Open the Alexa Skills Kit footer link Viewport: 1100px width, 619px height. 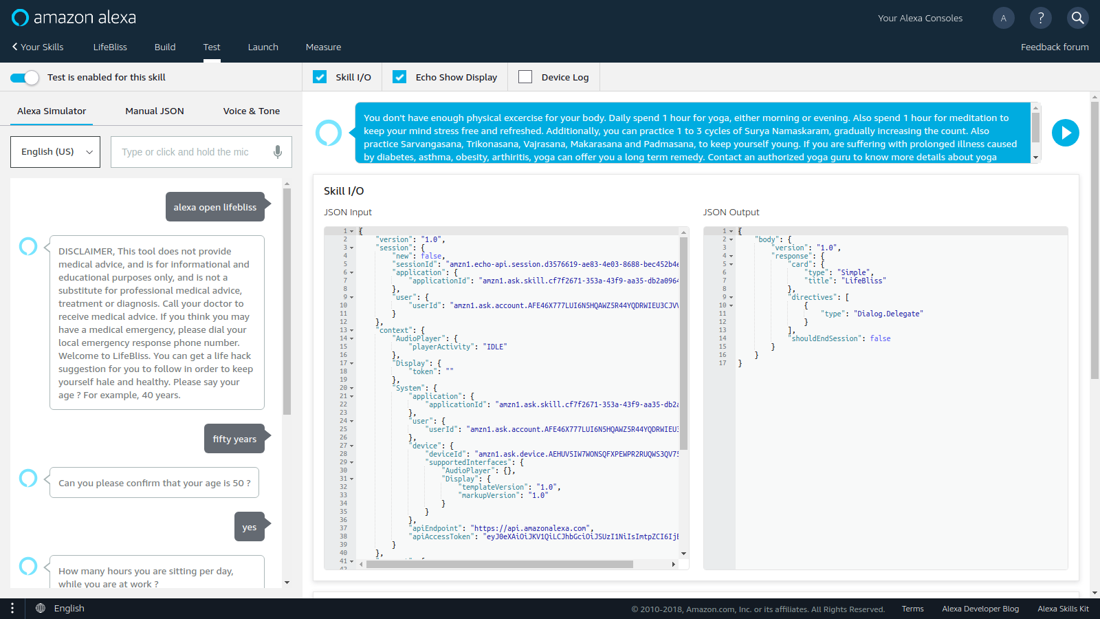[1063, 609]
